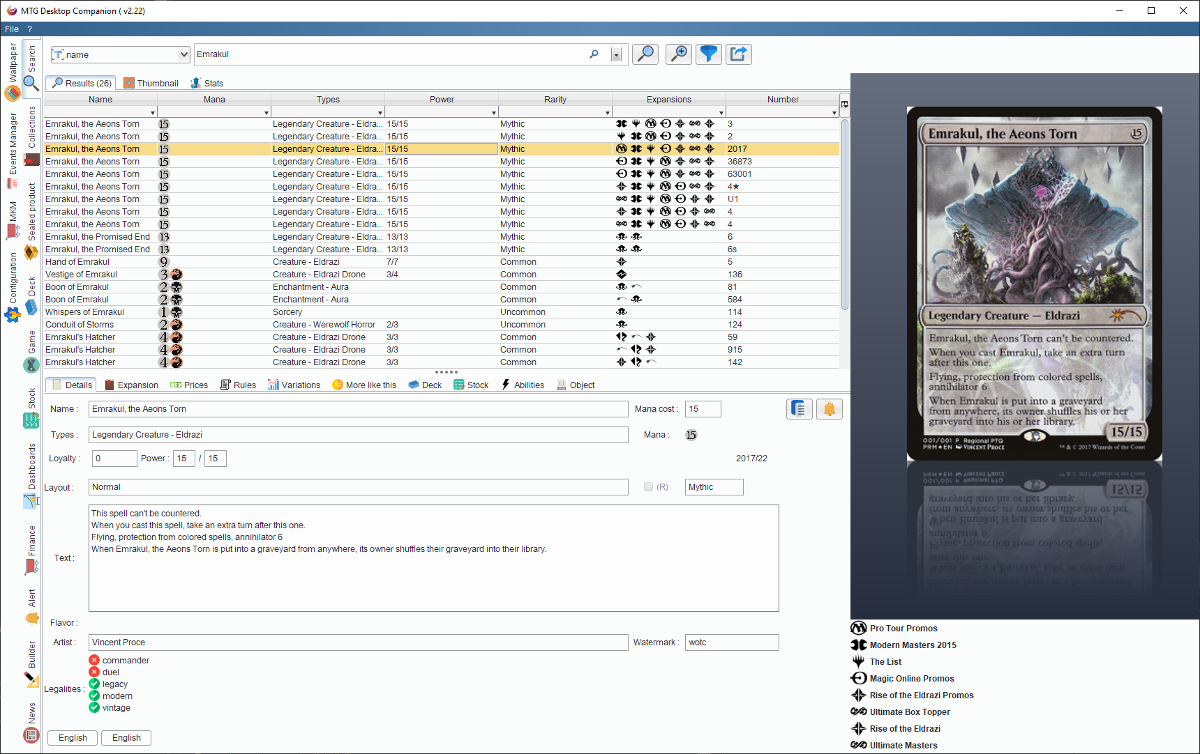Open the Deck module in the sidebar
Screen dimensions: 1200x754
tap(31, 295)
